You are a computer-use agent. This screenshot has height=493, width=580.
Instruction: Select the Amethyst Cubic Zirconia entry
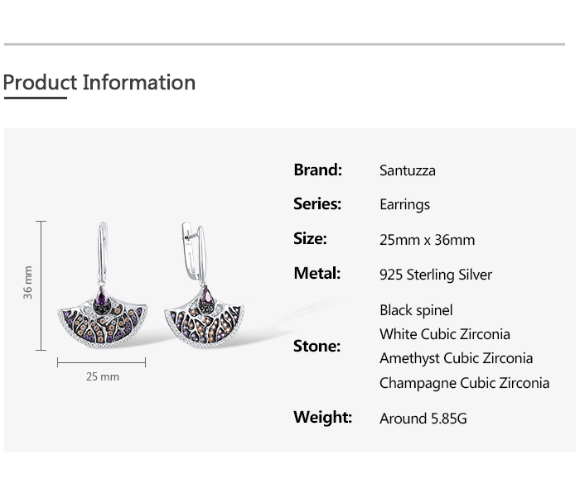click(456, 358)
